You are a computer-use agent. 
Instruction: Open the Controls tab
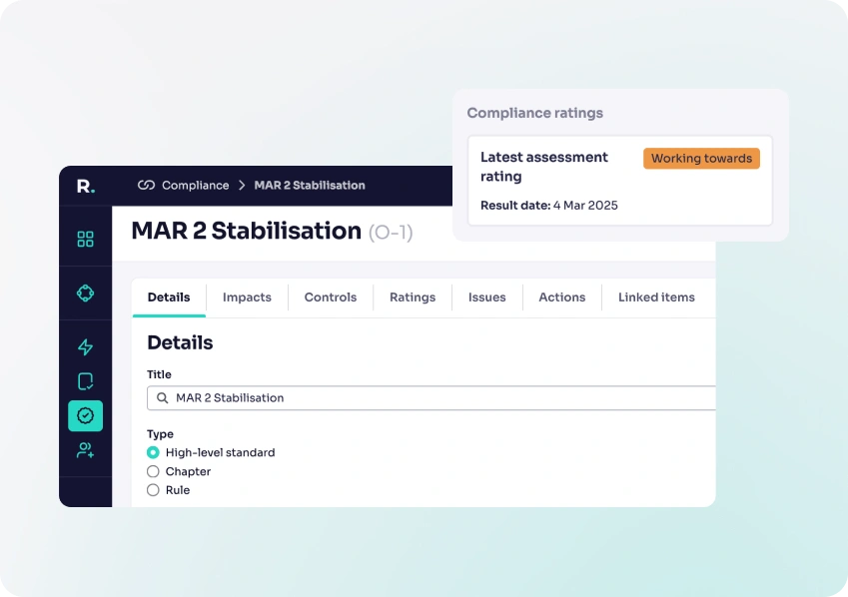click(330, 297)
